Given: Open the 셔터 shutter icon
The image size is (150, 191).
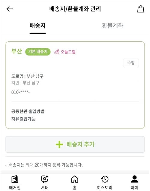Looking at the screenshot, I should tap(45, 179).
